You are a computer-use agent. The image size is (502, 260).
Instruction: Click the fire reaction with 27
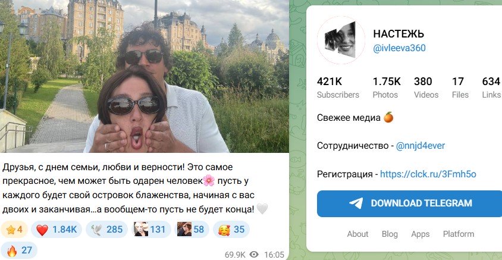pyautogui.click(x=19, y=250)
